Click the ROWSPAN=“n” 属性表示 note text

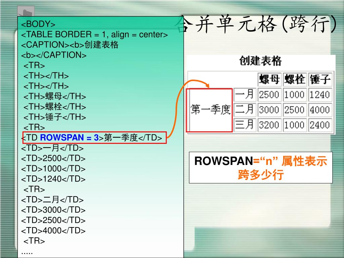point(261,161)
